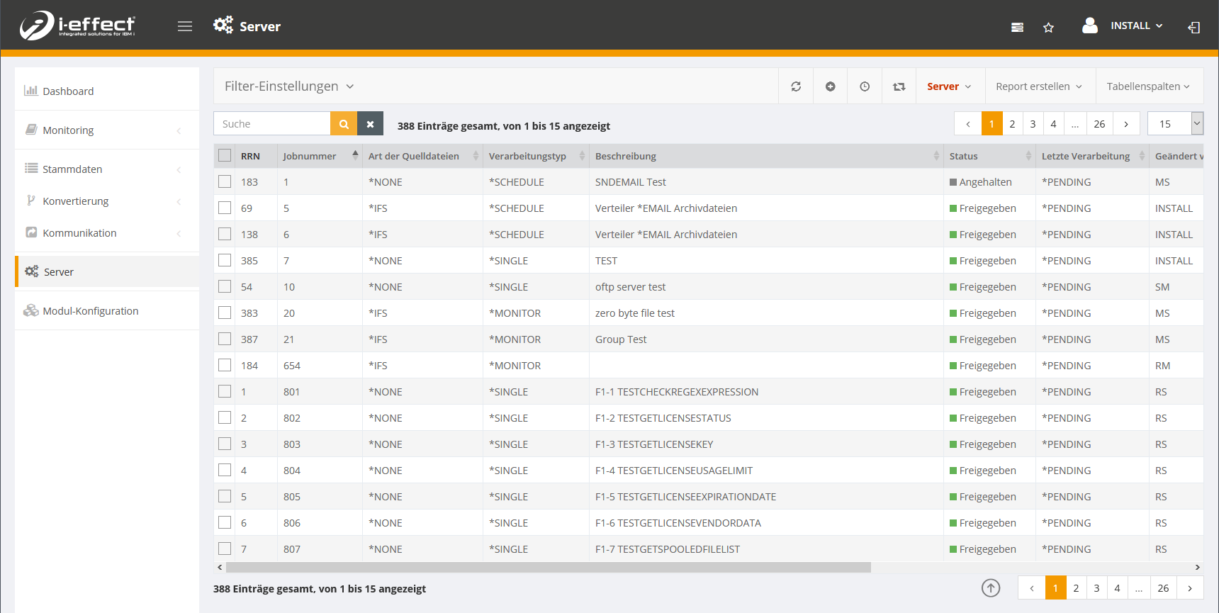Image resolution: width=1219 pixels, height=613 pixels.
Task: Select the checkbox for zero byte file test row
Action: click(x=225, y=313)
